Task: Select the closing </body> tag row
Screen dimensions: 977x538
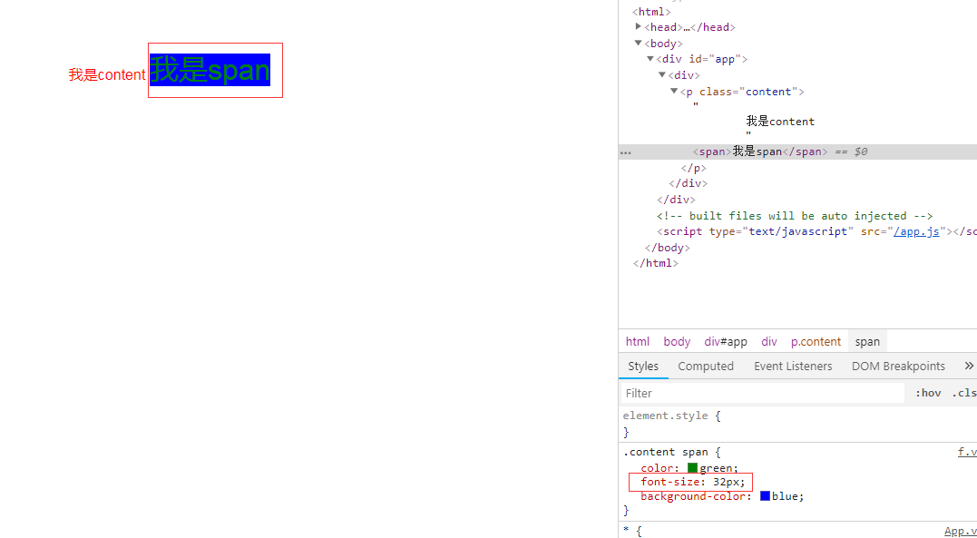Action: tap(668, 248)
